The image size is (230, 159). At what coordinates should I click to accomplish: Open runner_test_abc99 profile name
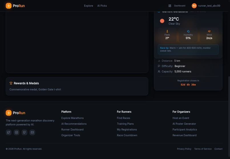click(209, 6)
